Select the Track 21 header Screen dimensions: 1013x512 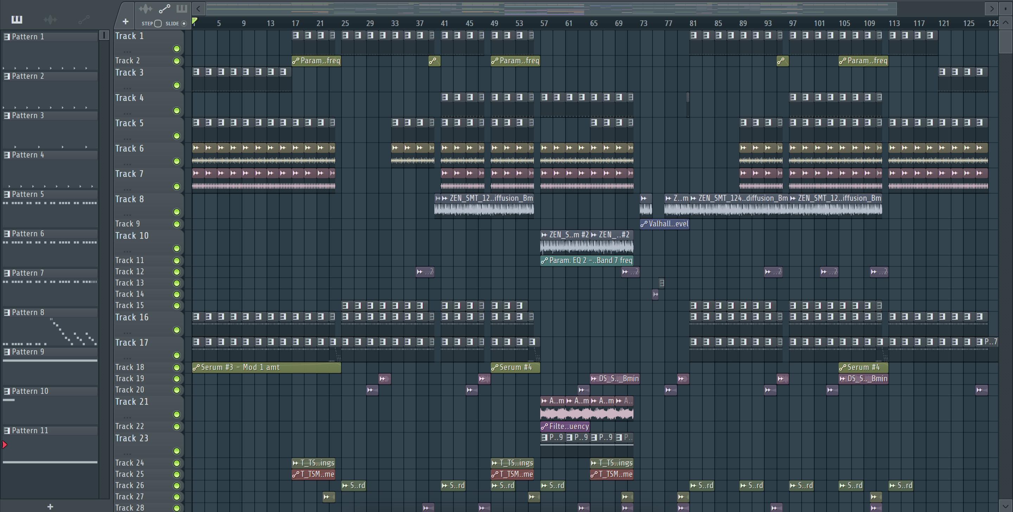(149, 408)
